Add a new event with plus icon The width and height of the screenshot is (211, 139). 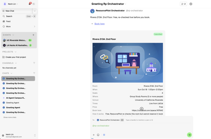[33, 35]
